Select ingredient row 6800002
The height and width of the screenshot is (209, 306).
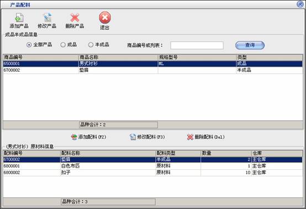pos(153,173)
